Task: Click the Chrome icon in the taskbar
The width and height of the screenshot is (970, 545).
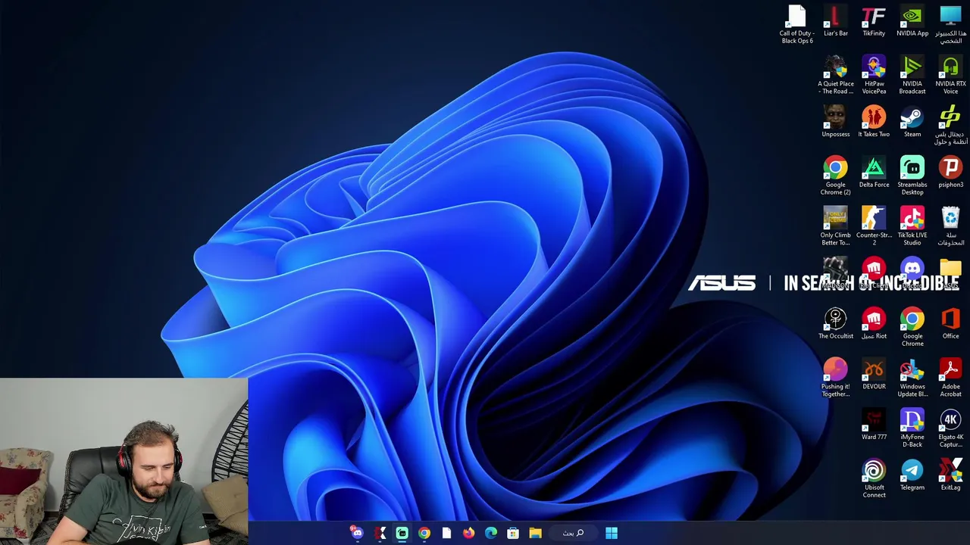Action: tap(424, 533)
